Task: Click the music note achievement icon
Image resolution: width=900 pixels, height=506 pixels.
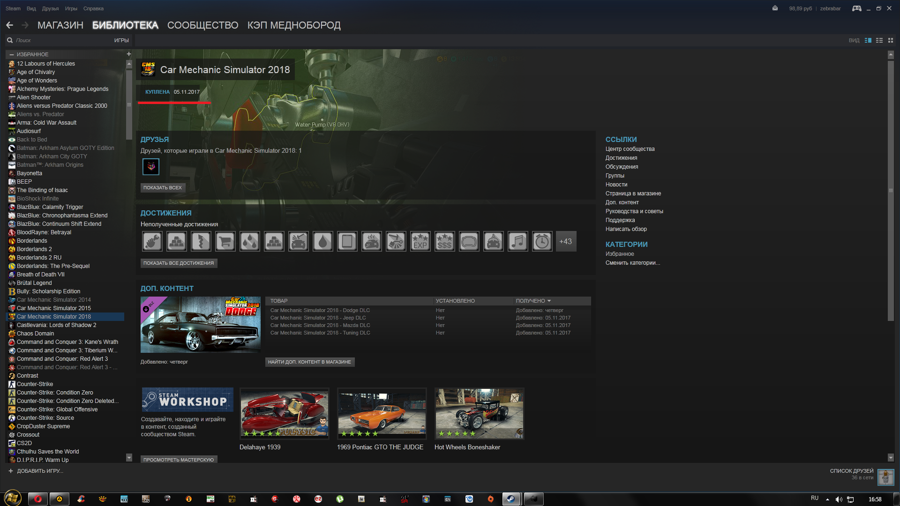Action: click(x=517, y=241)
